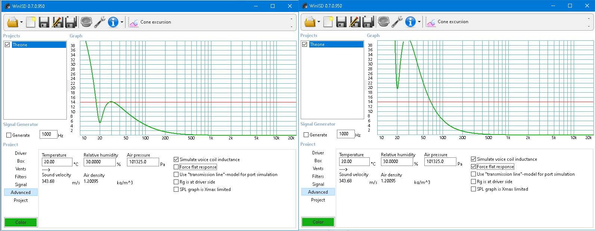The height and width of the screenshot is (231, 595).
Task: Open Box tab in right window
Action: click(x=318, y=161)
